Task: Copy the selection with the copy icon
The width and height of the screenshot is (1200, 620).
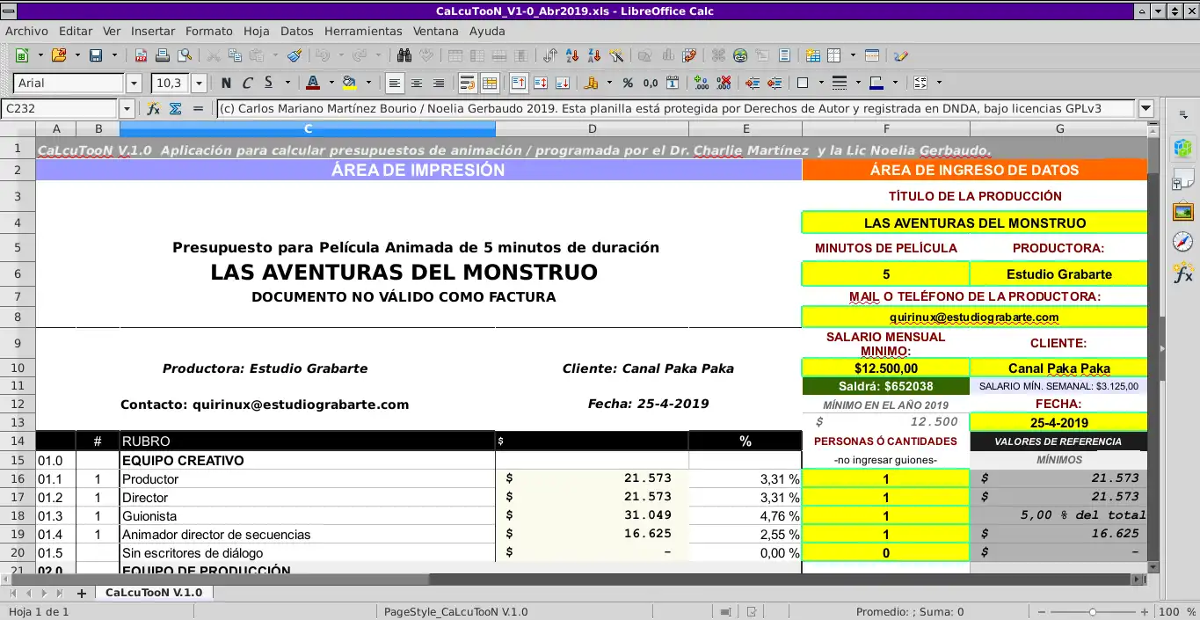Action: pyautogui.click(x=234, y=55)
